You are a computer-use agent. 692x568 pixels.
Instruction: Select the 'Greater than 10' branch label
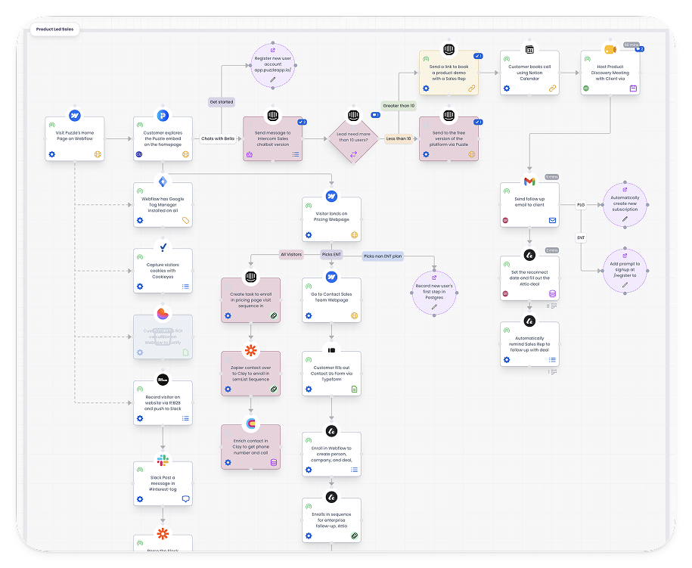pos(399,106)
